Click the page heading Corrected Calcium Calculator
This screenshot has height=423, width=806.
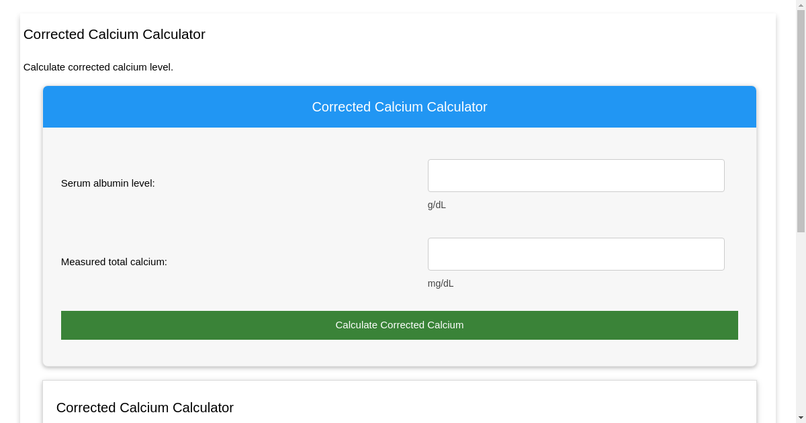tap(114, 34)
